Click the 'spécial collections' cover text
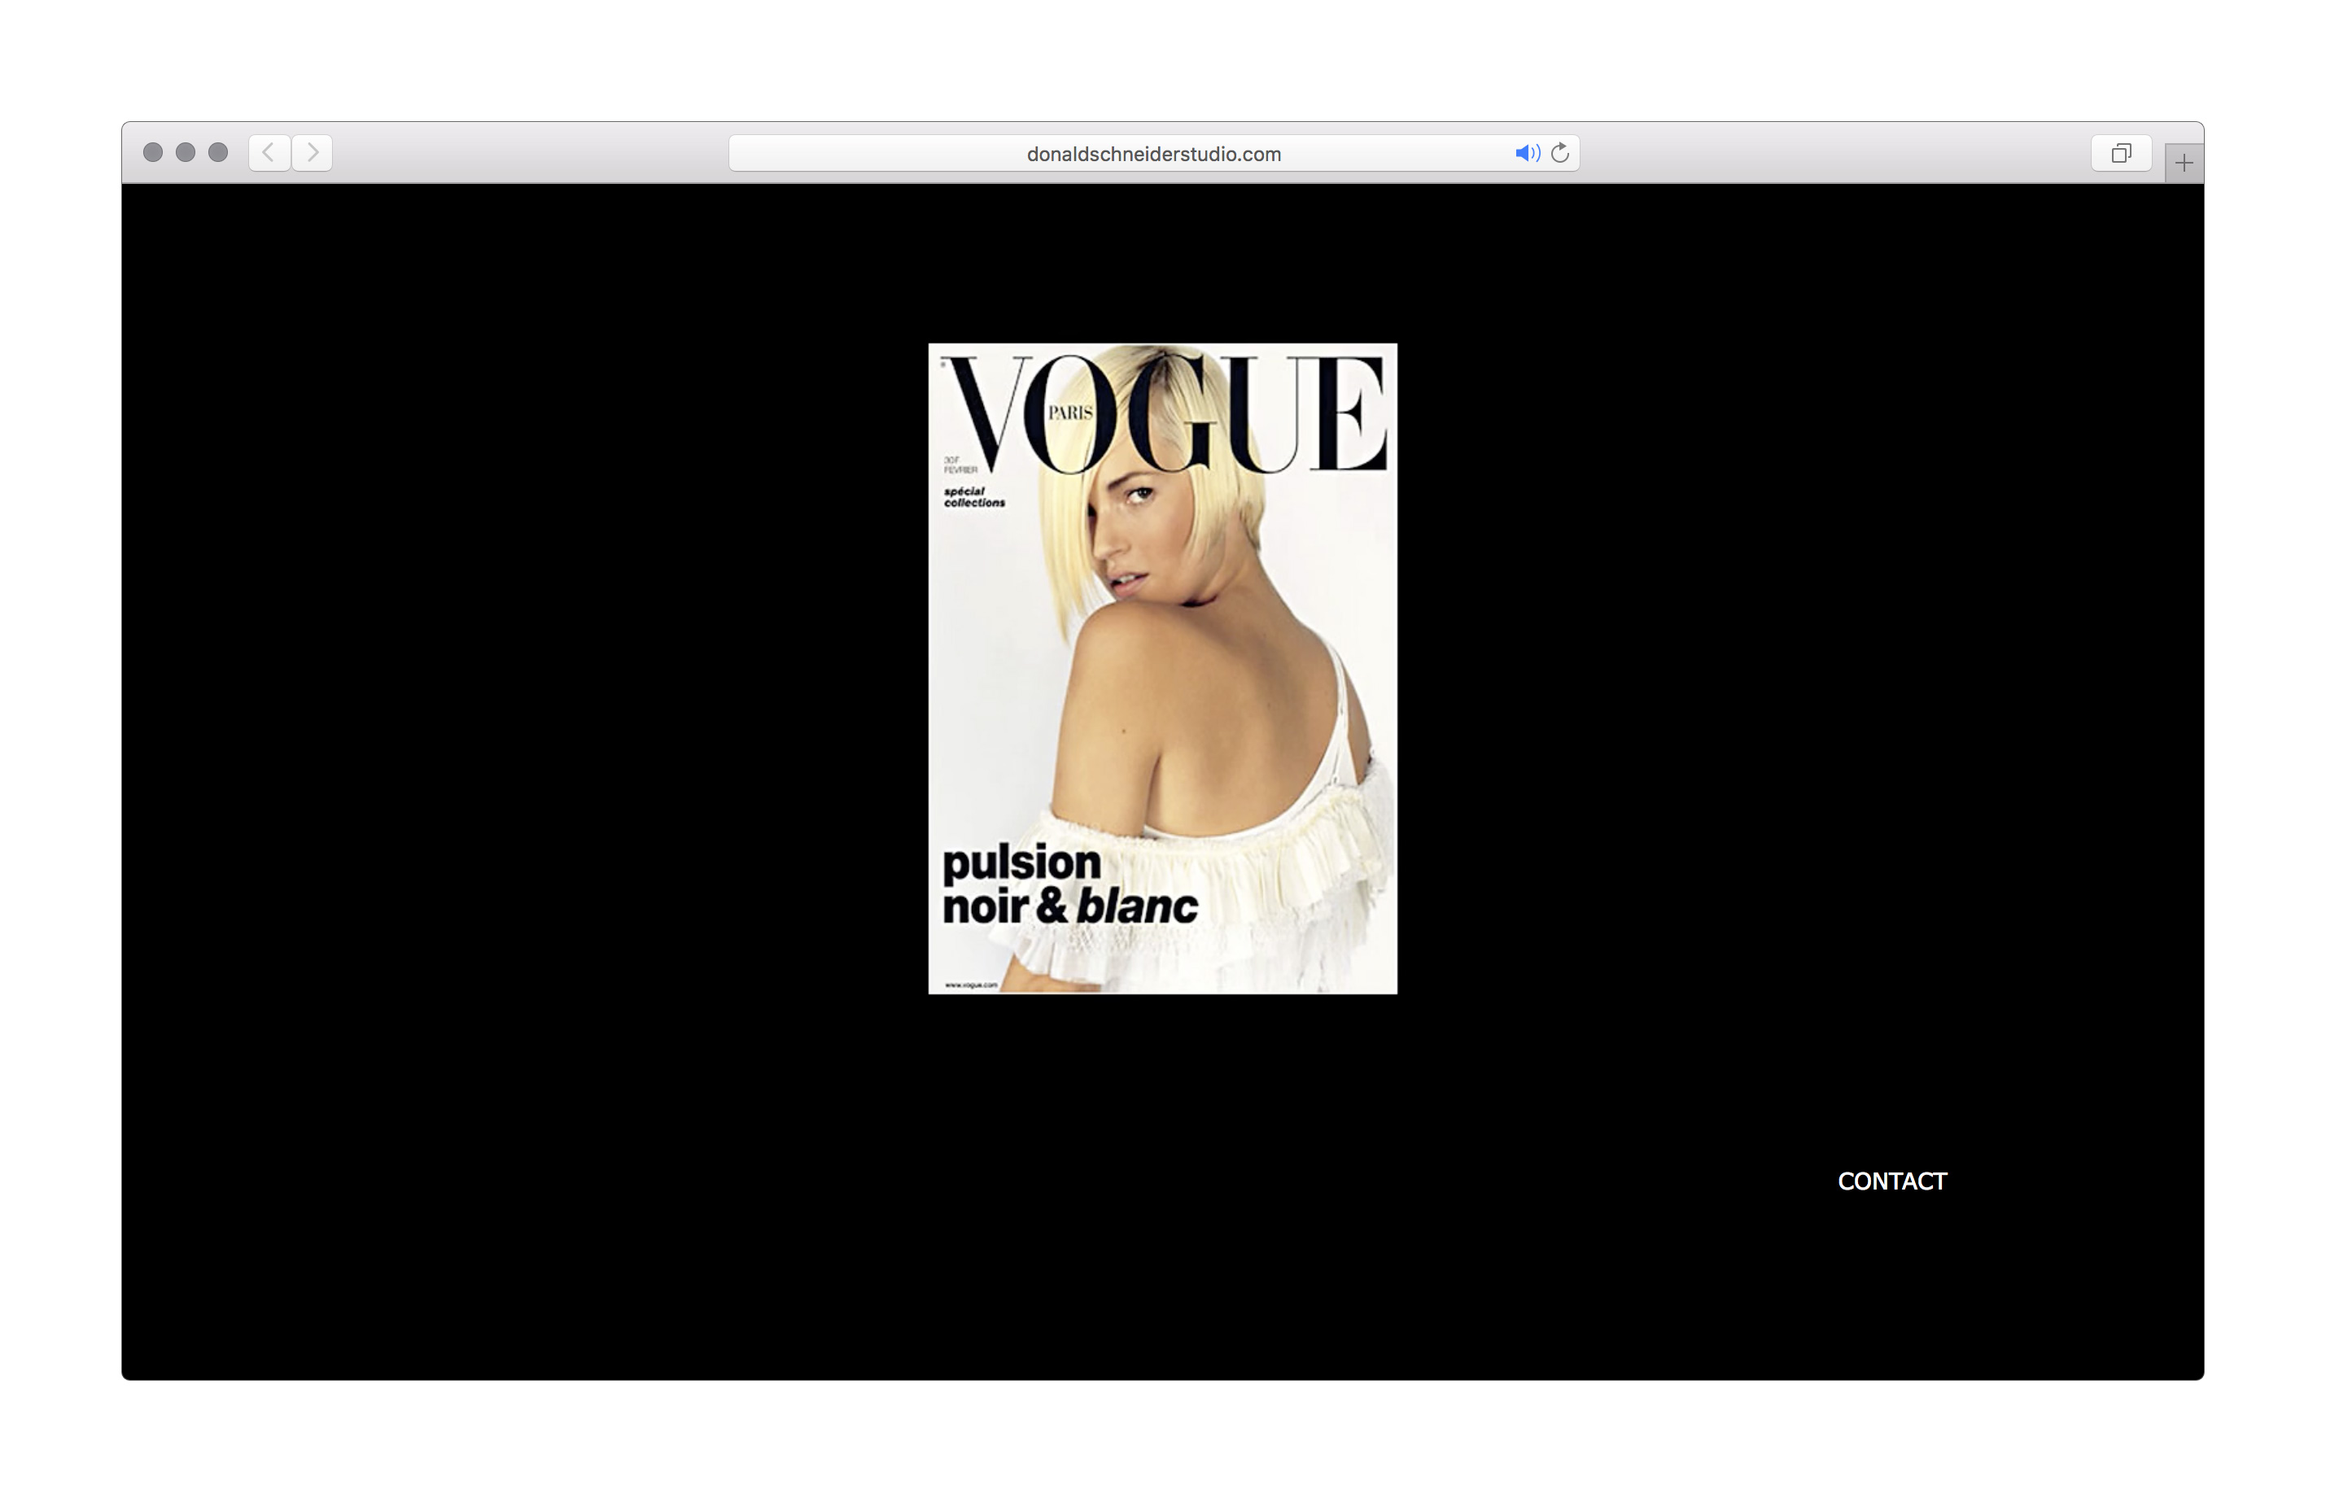 pos(974,497)
